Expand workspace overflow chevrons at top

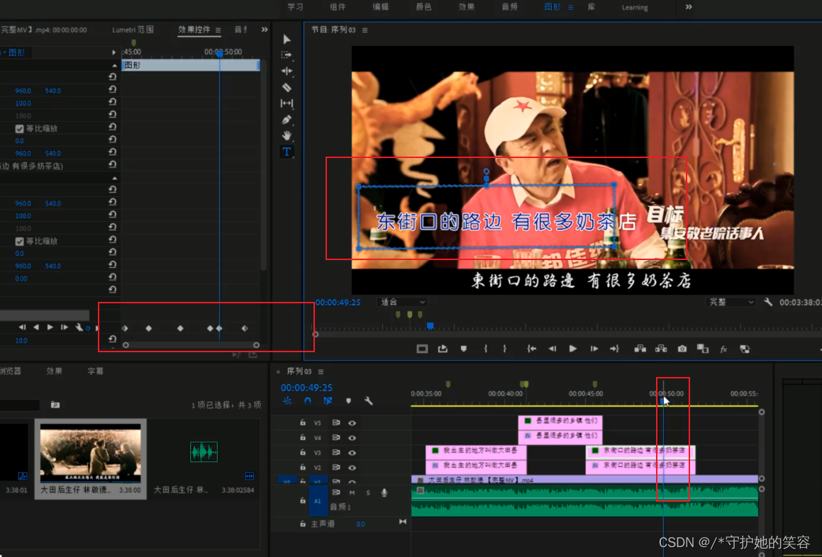689,7
